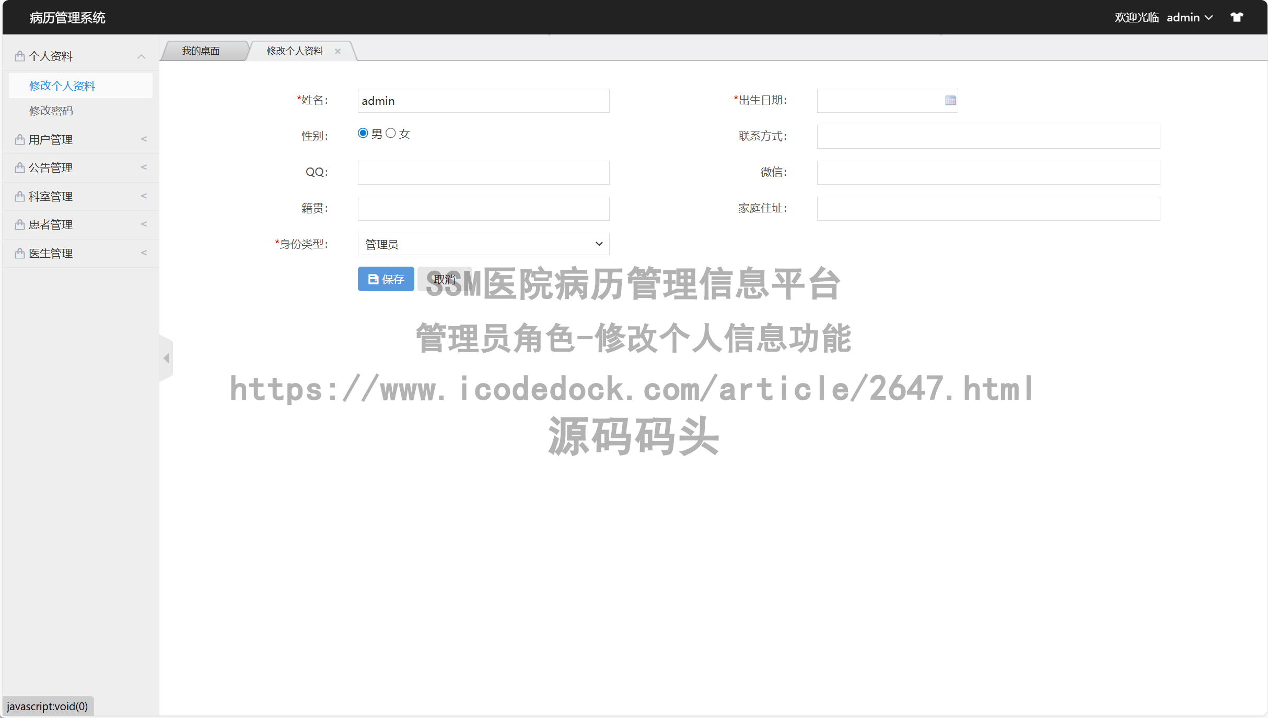Click inside the QQ input field
The width and height of the screenshot is (1268, 718).
[x=483, y=172]
